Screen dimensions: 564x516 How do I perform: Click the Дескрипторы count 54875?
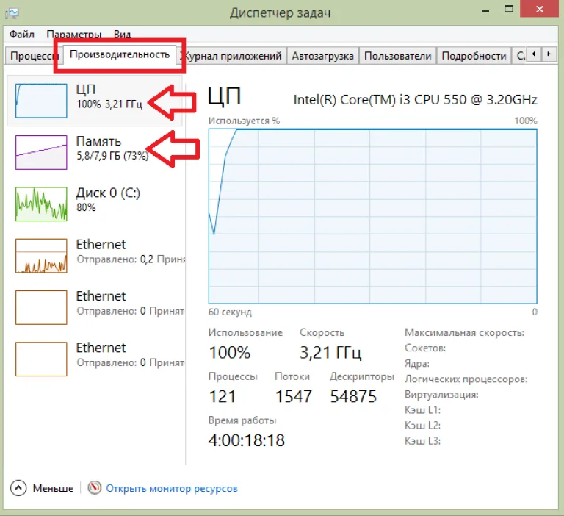point(353,396)
